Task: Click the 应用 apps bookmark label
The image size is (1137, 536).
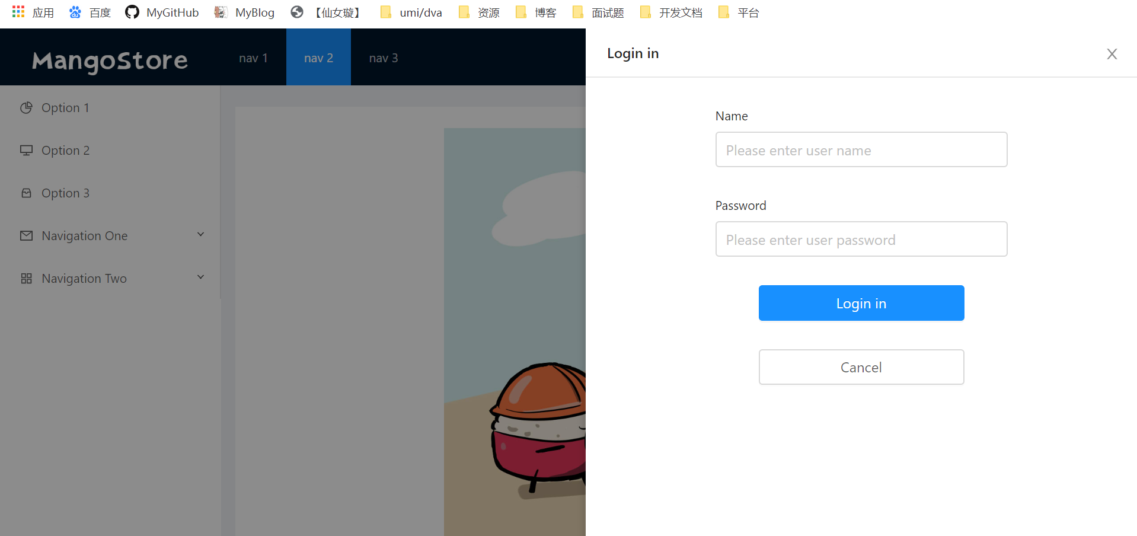Action: tap(43, 12)
